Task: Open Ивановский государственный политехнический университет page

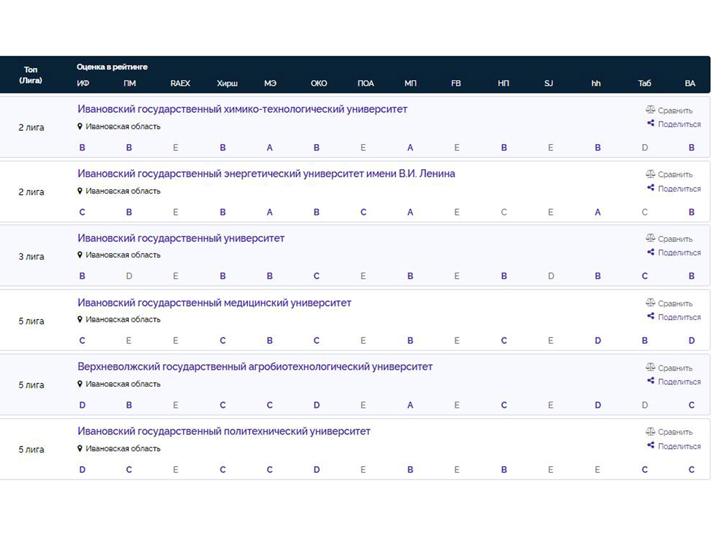Action: pos(224,431)
